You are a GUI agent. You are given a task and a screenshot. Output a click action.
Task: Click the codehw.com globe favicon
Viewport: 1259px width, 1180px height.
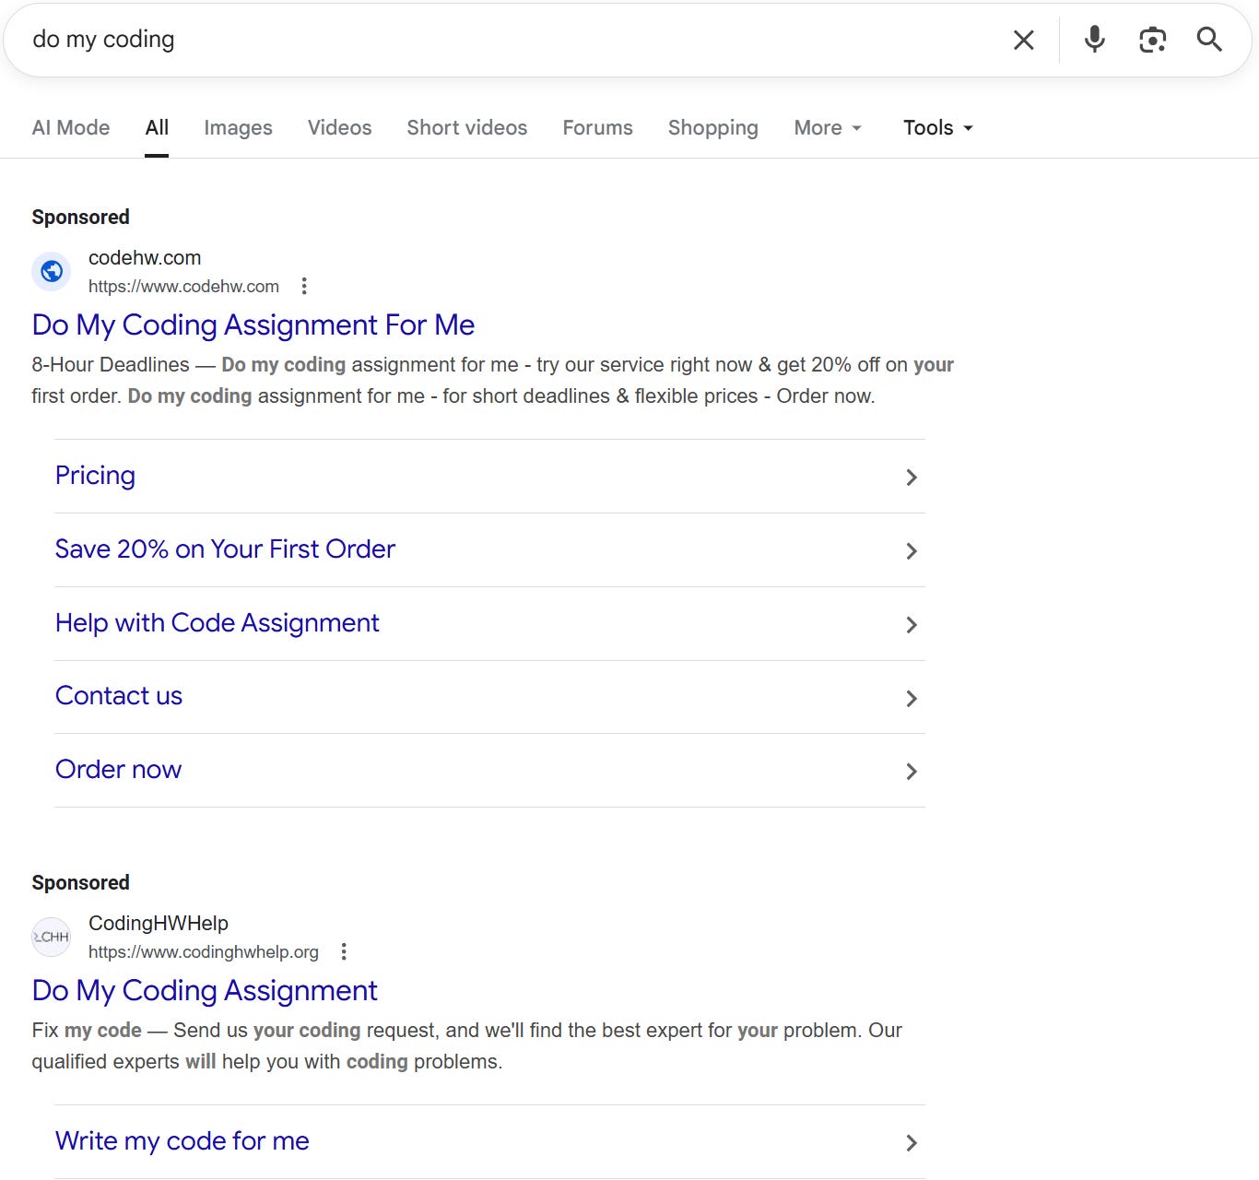tap(52, 271)
